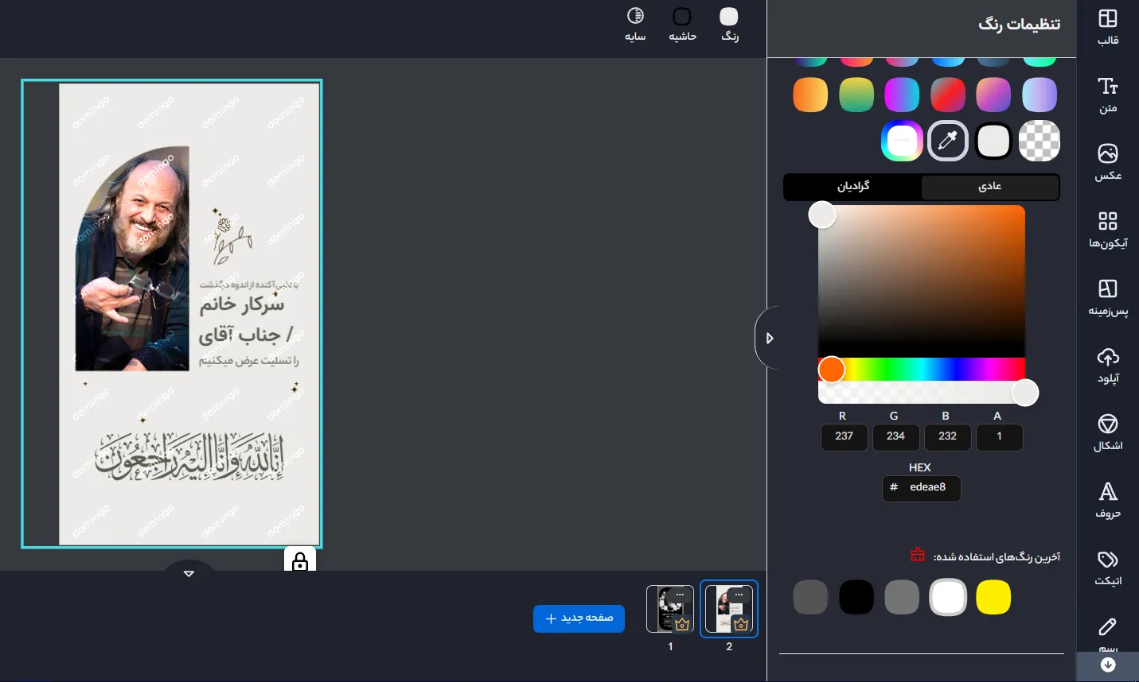Choose the light purple-blue gradient swatch
This screenshot has width=1139, height=682.
(x=1039, y=95)
